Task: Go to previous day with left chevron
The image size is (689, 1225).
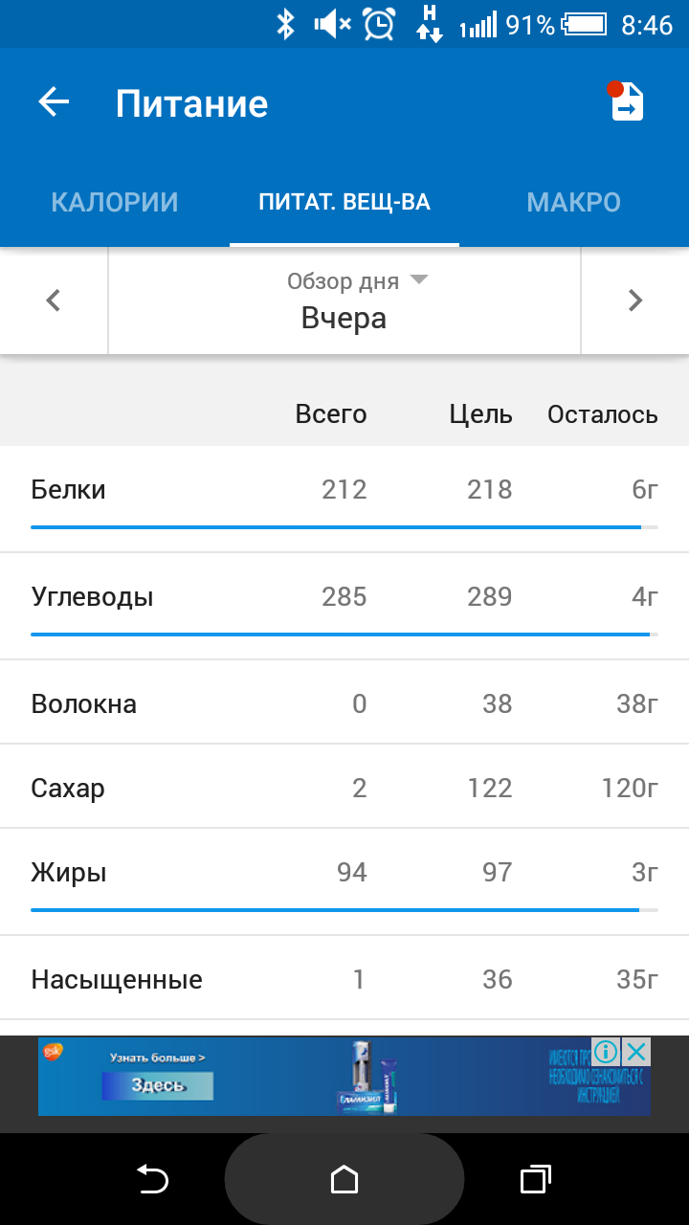Action: point(54,301)
